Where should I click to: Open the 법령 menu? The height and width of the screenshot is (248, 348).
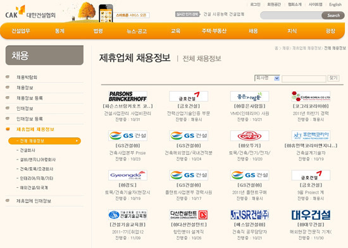(98, 31)
